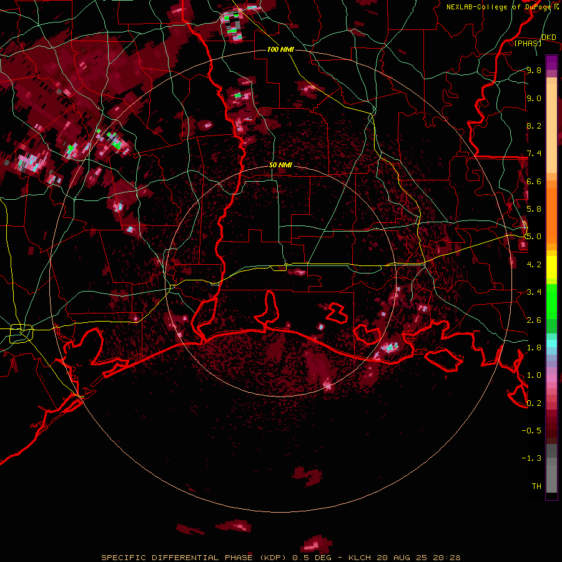Click the purple top segment of the color bar
The width and height of the screenshot is (562, 562).
pos(551,62)
